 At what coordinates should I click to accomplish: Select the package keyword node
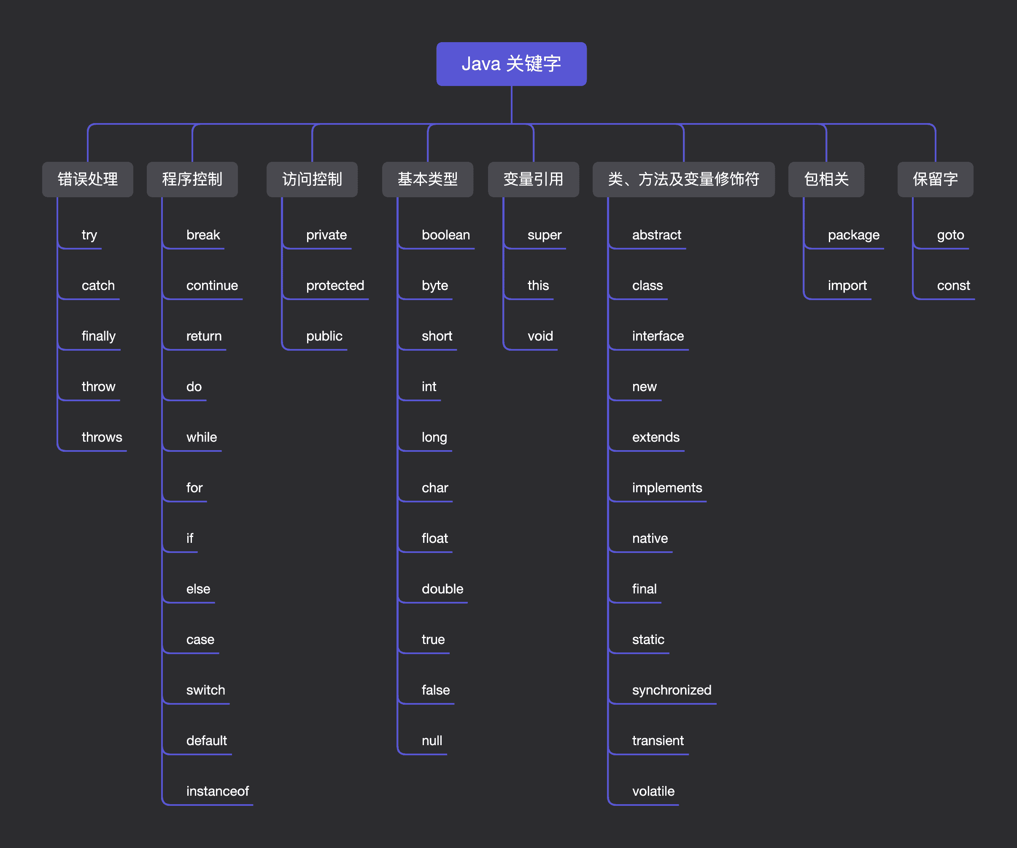click(853, 235)
